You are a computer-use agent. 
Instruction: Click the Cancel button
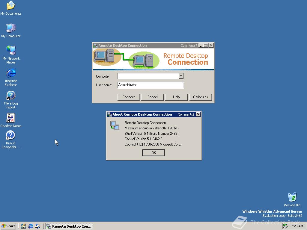click(x=152, y=97)
